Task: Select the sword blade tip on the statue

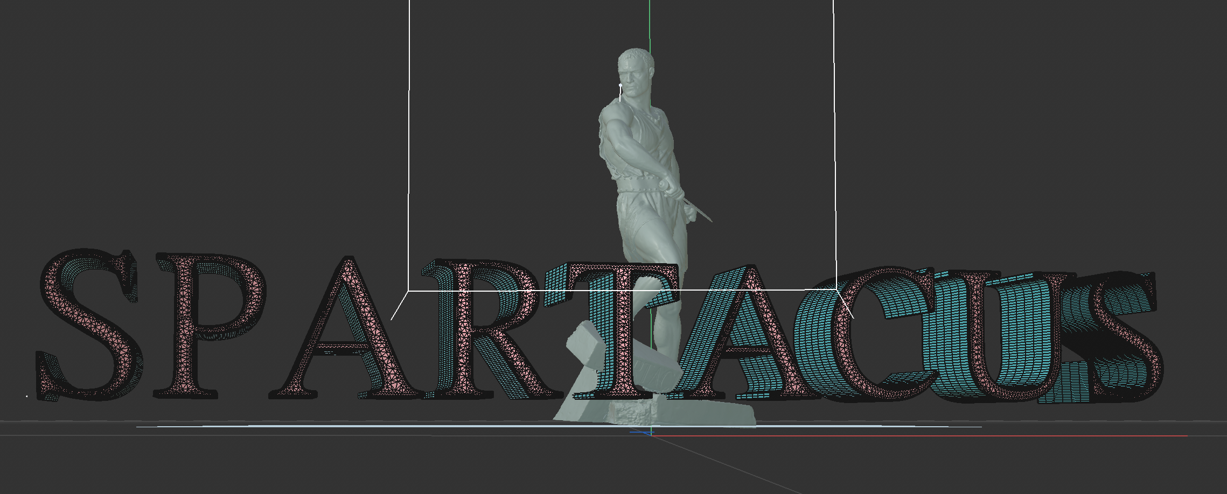Action: tap(709, 219)
